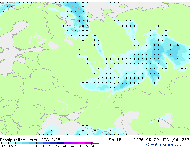Click the '06..09 UTC' time text

point(158,140)
